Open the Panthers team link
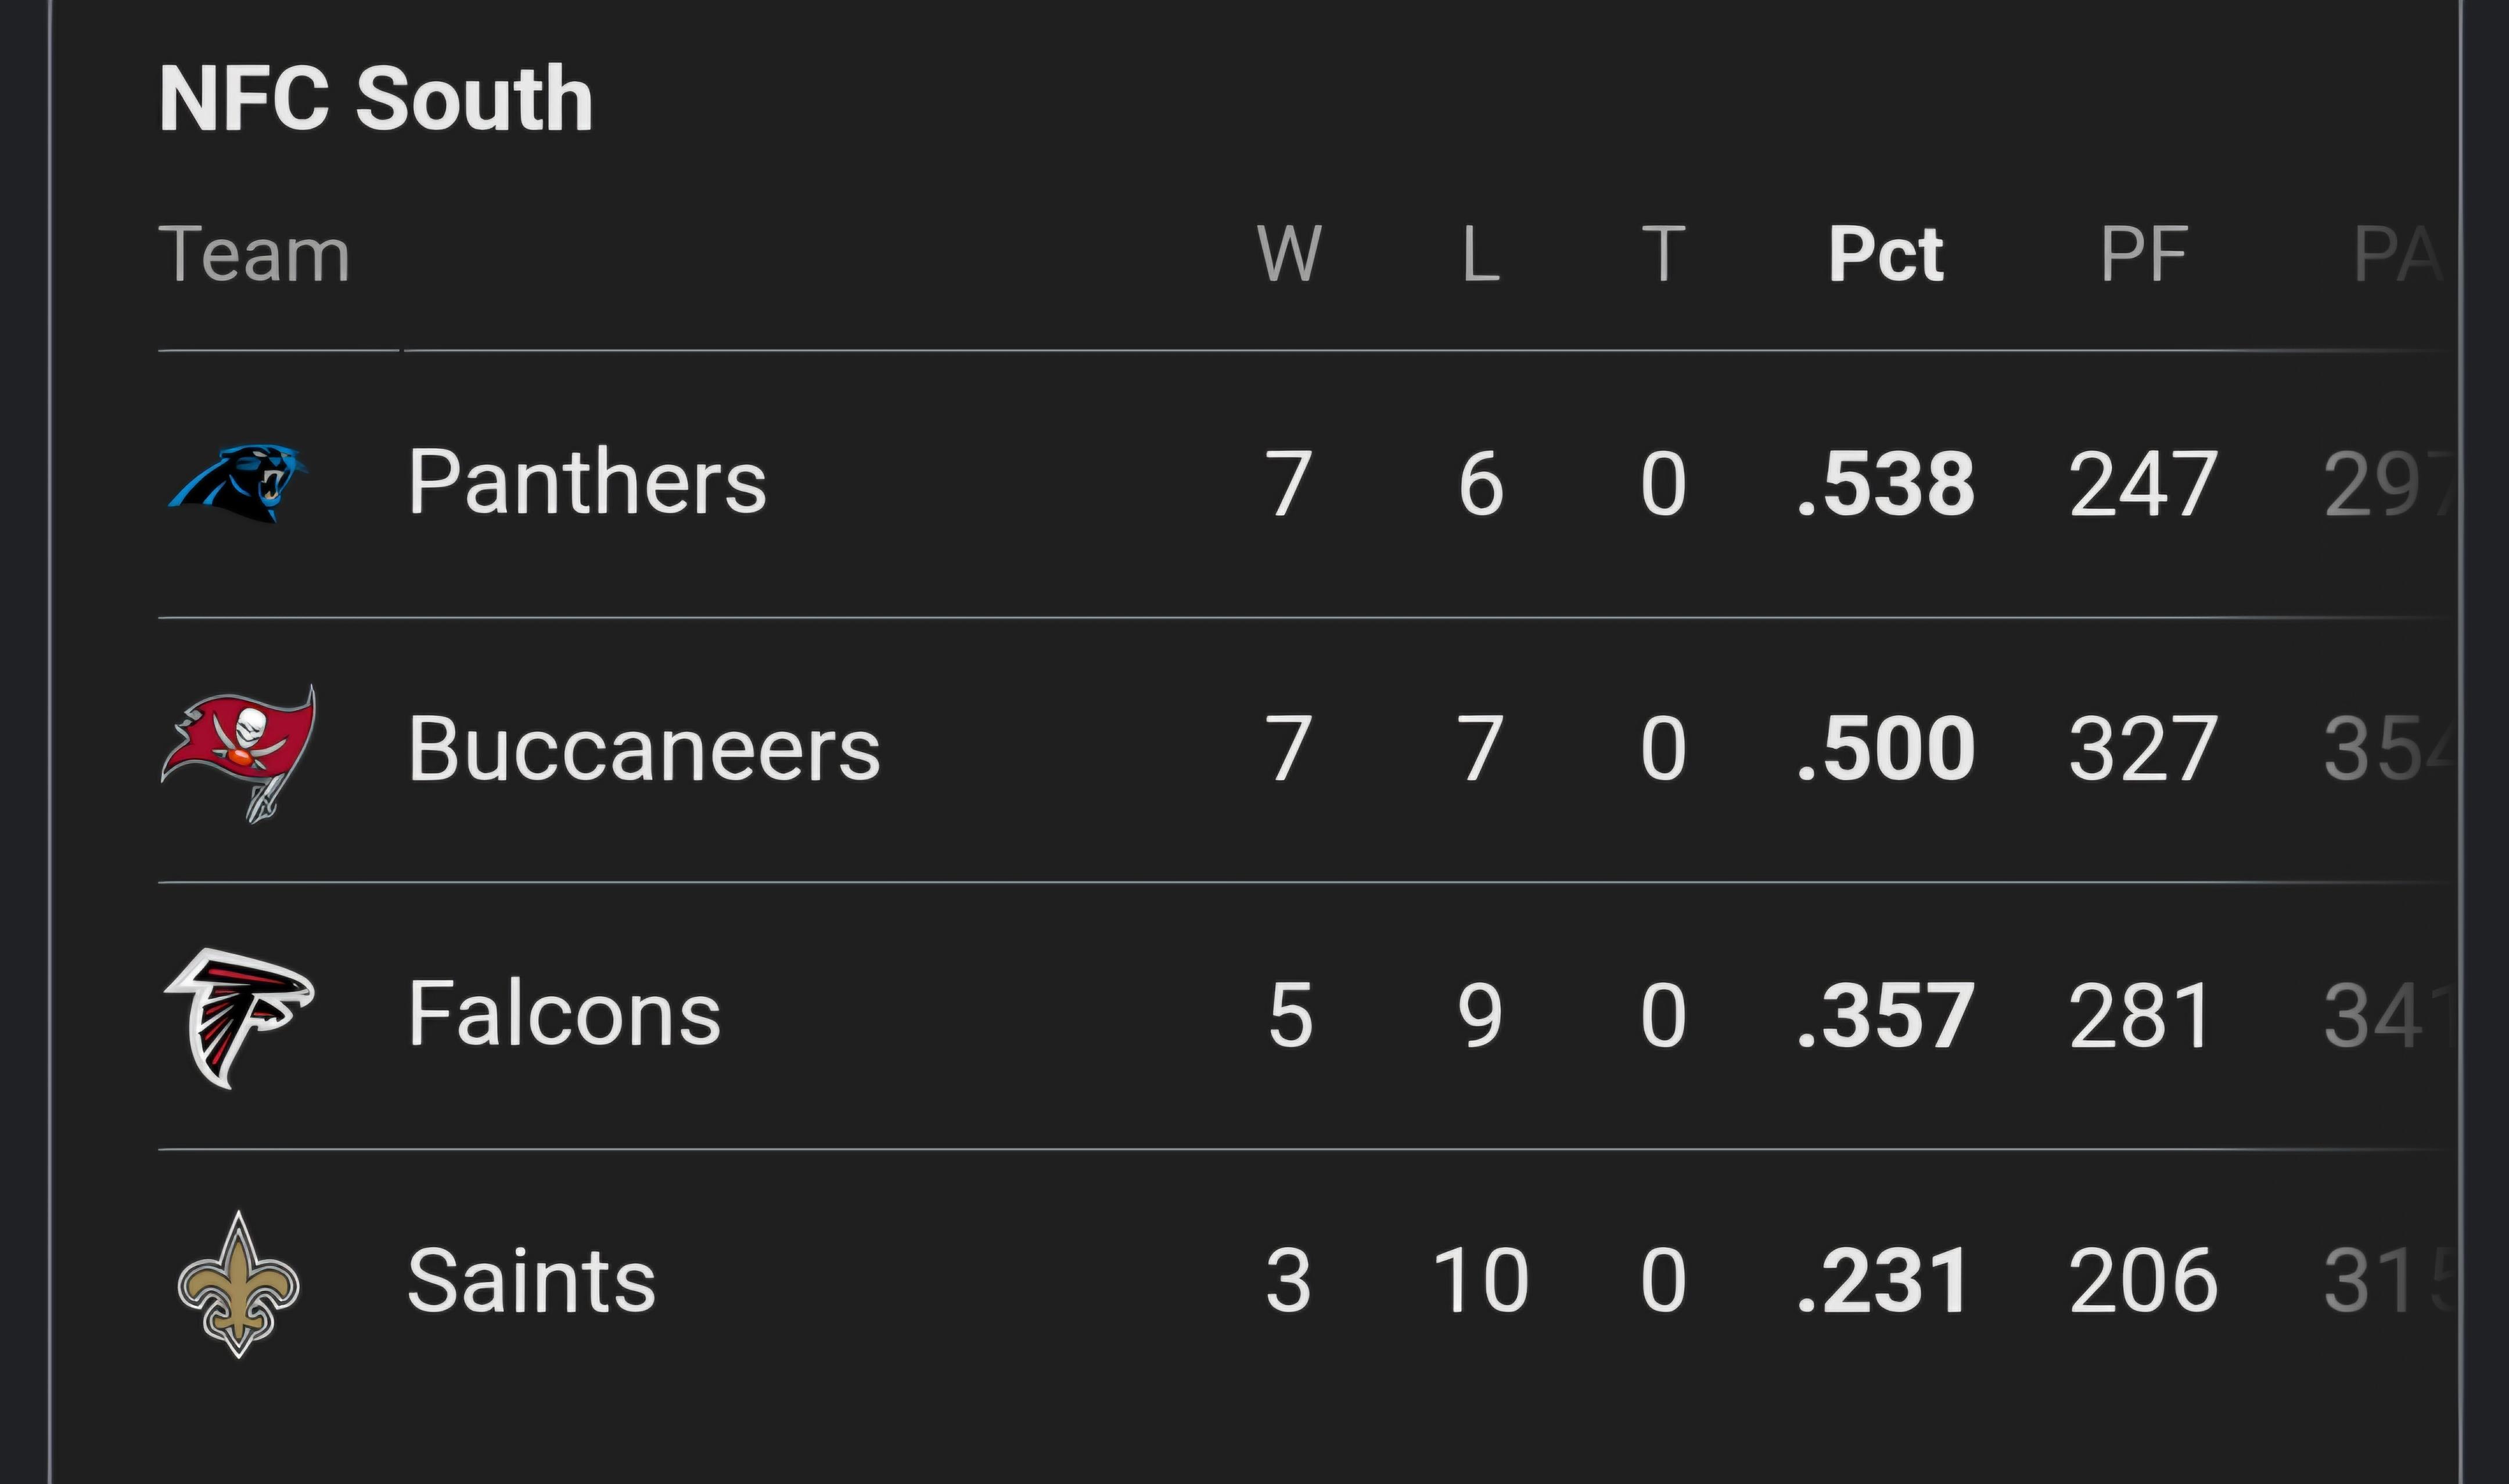 pos(587,483)
